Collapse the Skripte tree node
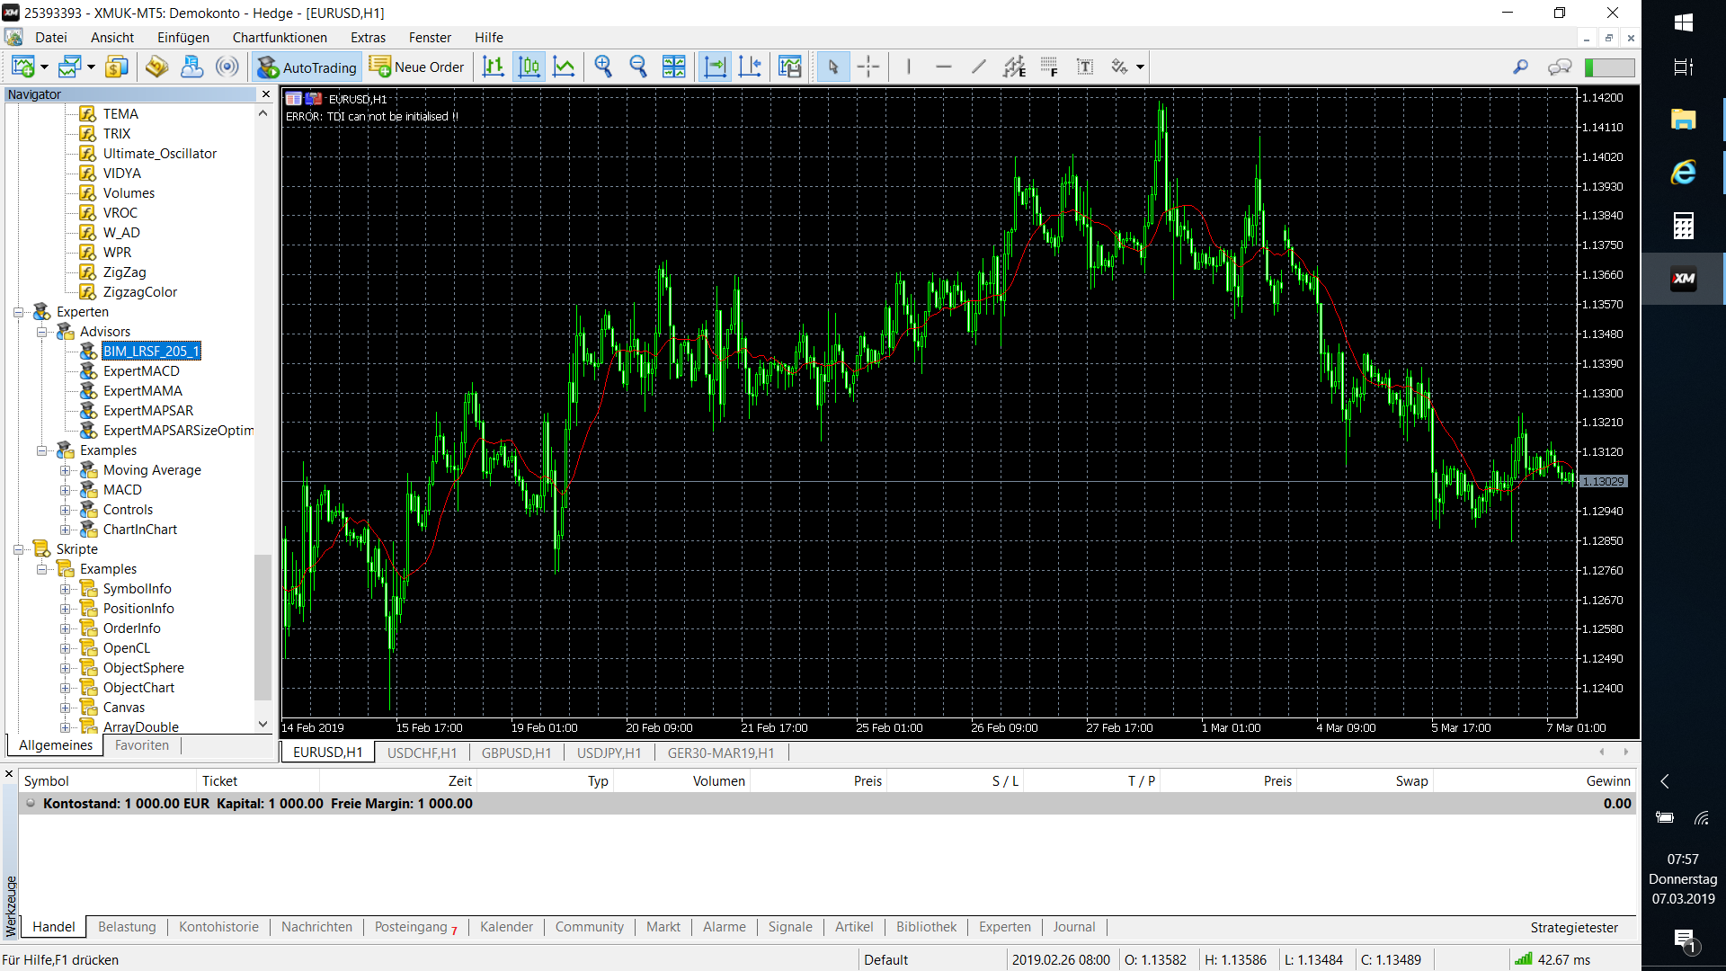 (x=18, y=549)
